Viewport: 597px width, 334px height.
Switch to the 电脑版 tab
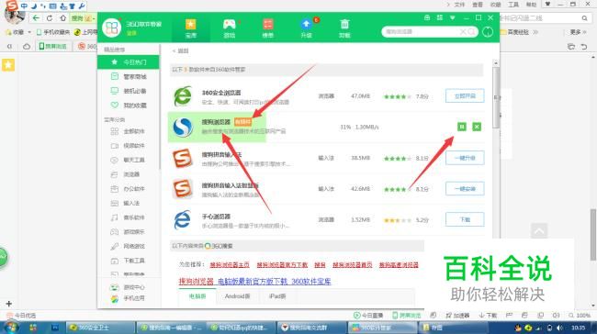(197, 296)
